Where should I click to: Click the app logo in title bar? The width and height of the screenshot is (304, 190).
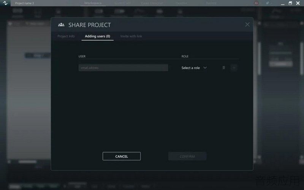5,3
